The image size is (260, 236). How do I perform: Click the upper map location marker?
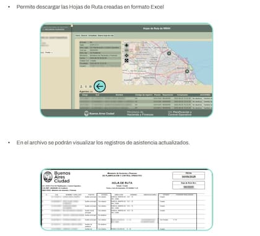point(169,53)
